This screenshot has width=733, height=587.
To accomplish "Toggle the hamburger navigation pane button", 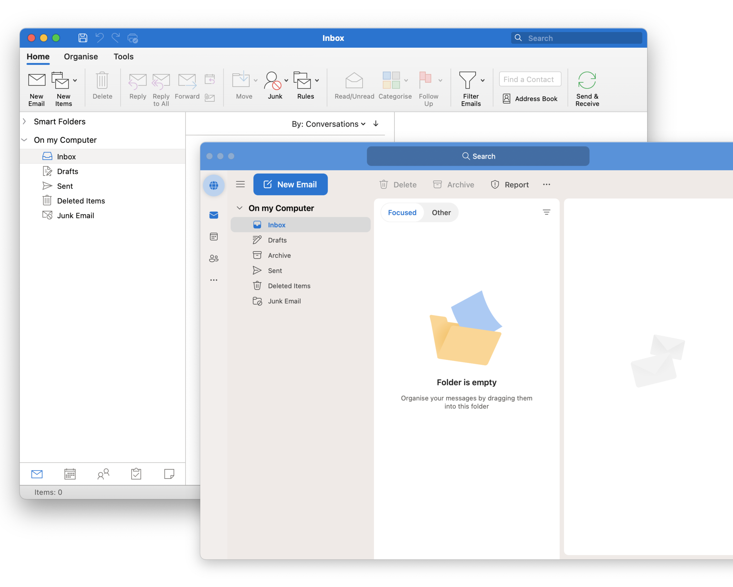I will point(240,185).
